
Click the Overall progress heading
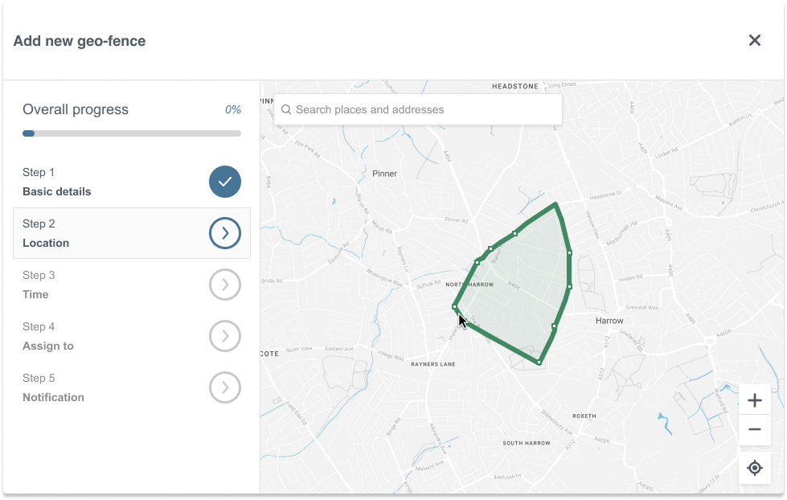click(76, 109)
